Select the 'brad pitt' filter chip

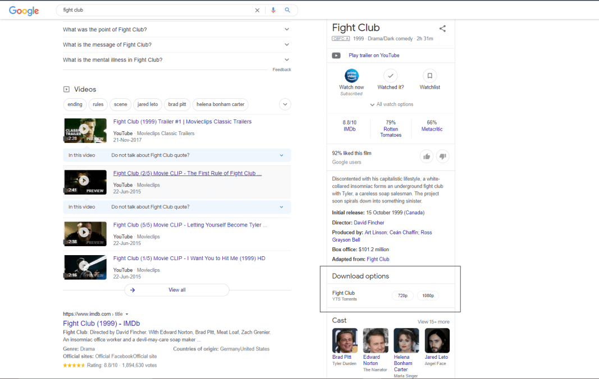tap(177, 104)
